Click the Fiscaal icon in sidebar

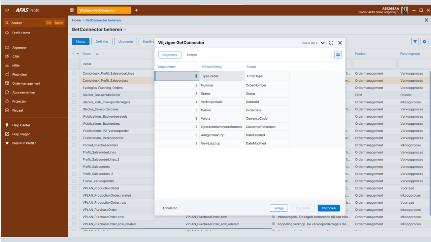coord(7,110)
